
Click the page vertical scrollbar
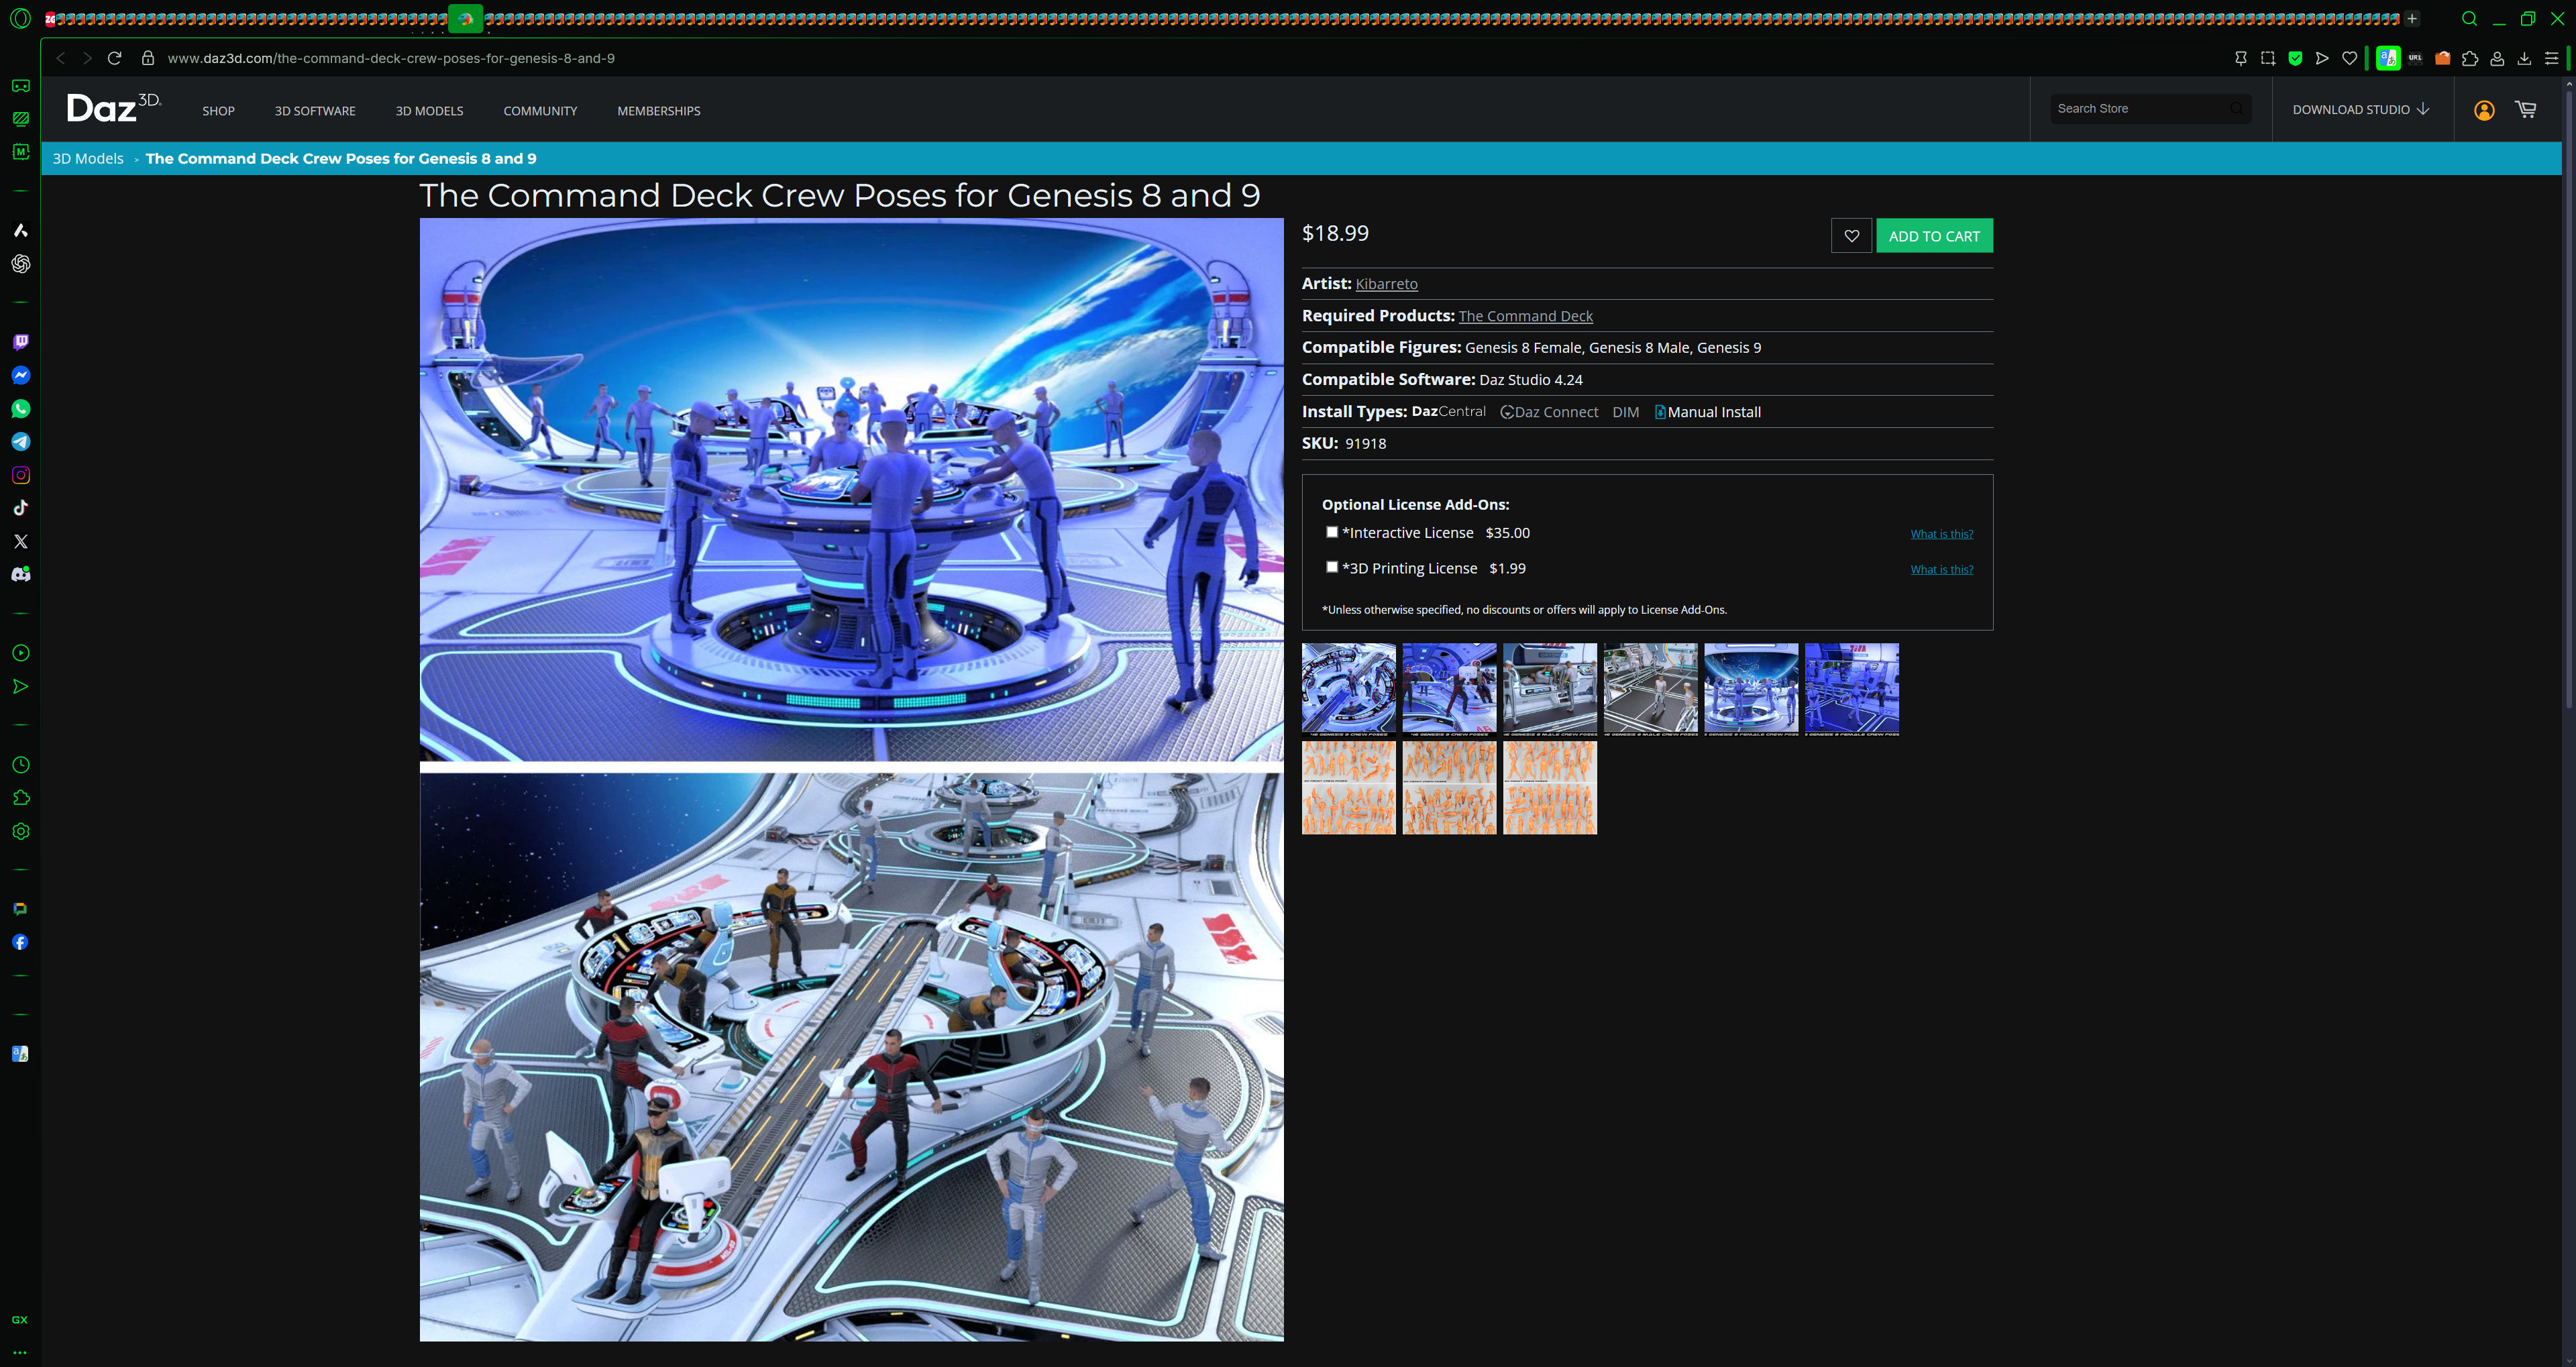tap(2568, 400)
